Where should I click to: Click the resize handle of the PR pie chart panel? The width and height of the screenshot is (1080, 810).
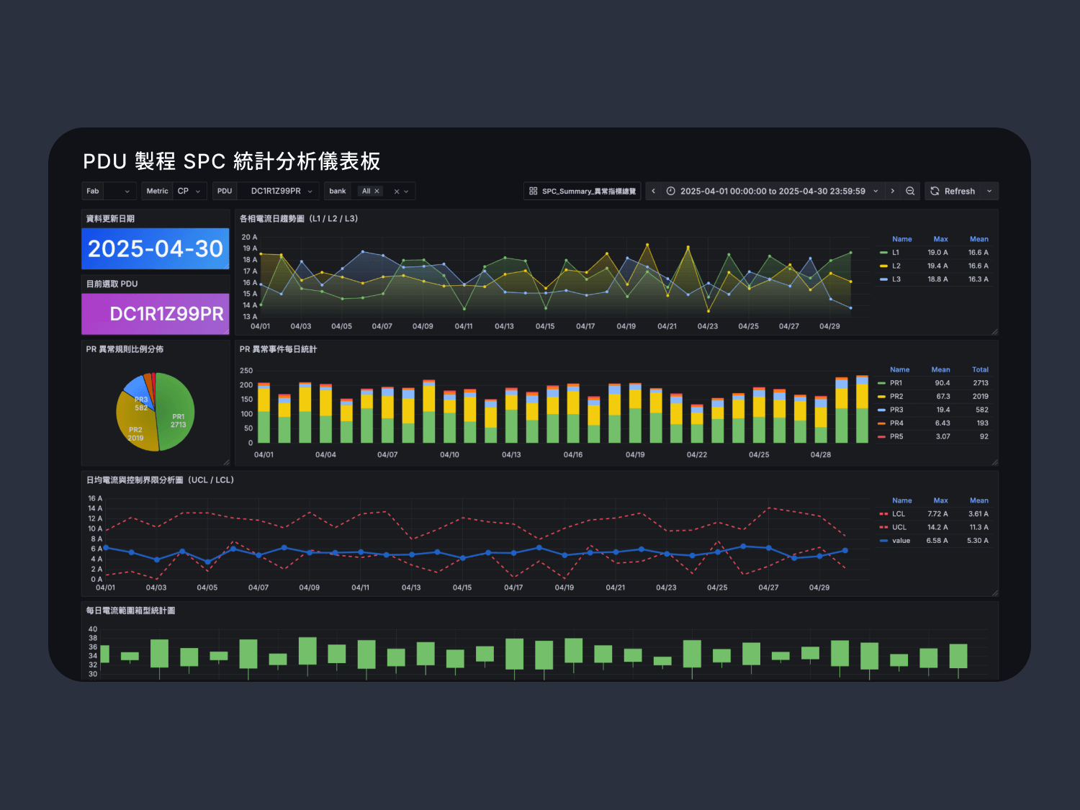tap(226, 462)
